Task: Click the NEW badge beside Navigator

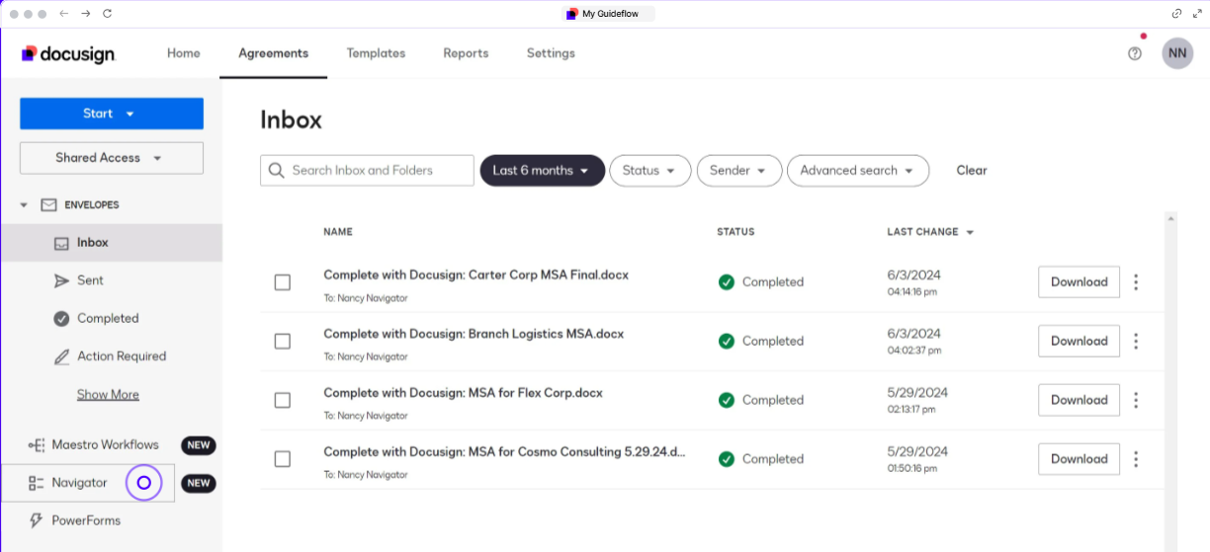Action: click(x=199, y=483)
